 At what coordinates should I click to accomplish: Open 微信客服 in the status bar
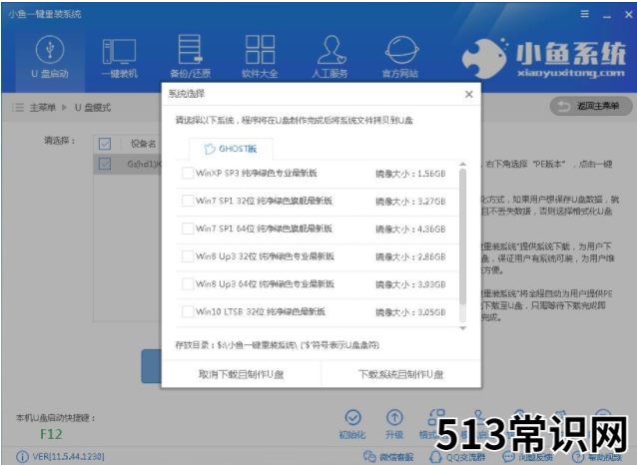[x=388, y=457]
